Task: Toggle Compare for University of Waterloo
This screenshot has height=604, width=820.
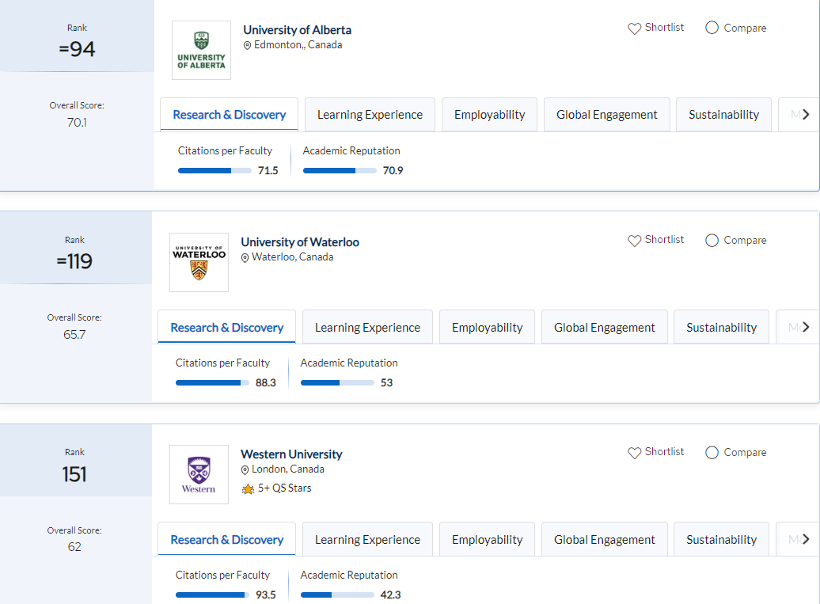Action: coord(712,240)
